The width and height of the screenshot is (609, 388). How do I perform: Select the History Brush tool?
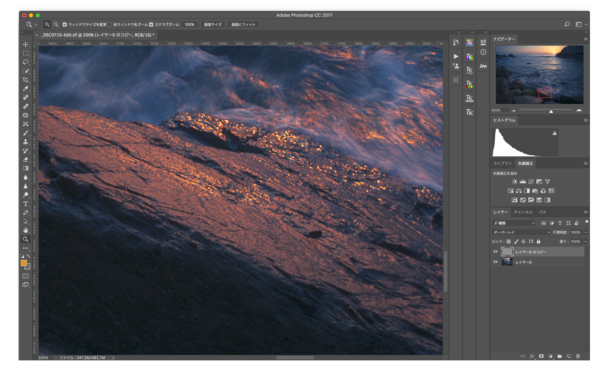[x=26, y=151]
